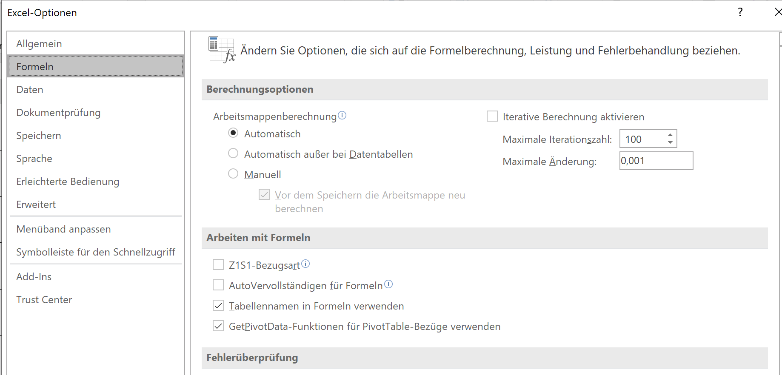Switch to Dokumentprüfung options
The height and width of the screenshot is (375, 782).
click(96, 113)
